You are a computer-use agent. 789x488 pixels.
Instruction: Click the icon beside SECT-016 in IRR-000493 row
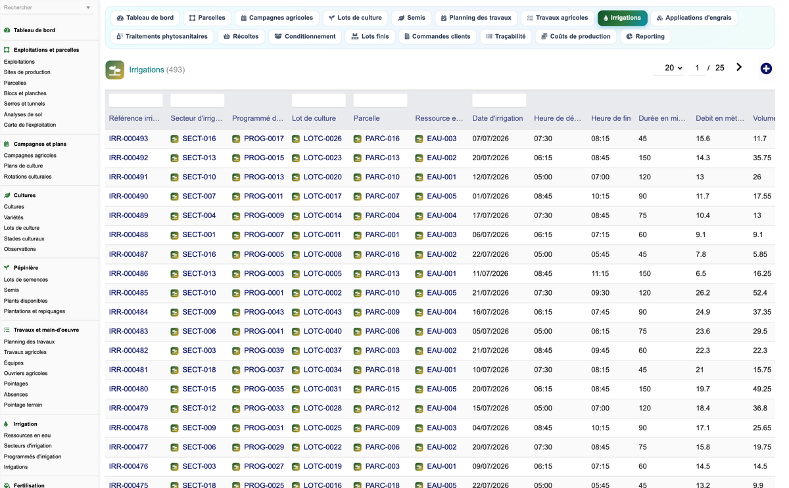[175, 139]
